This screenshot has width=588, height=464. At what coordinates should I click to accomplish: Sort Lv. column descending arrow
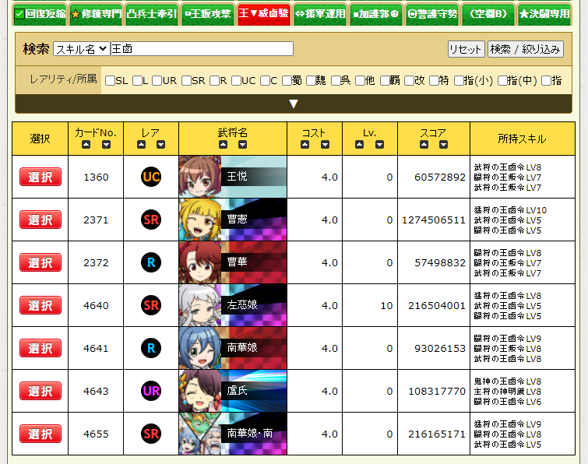pyautogui.click(x=379, y=144)
